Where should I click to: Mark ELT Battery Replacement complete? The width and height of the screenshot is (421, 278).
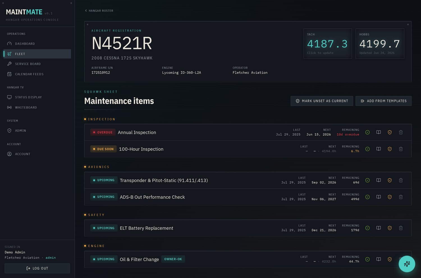point(367,228)
